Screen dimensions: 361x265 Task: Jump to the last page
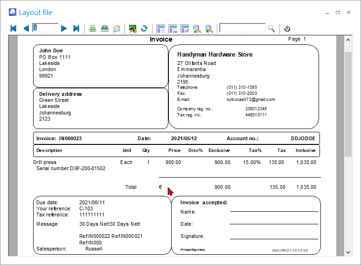point(76,29)
